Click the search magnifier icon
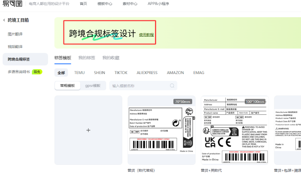301x175 pixels. click(172, 86)
